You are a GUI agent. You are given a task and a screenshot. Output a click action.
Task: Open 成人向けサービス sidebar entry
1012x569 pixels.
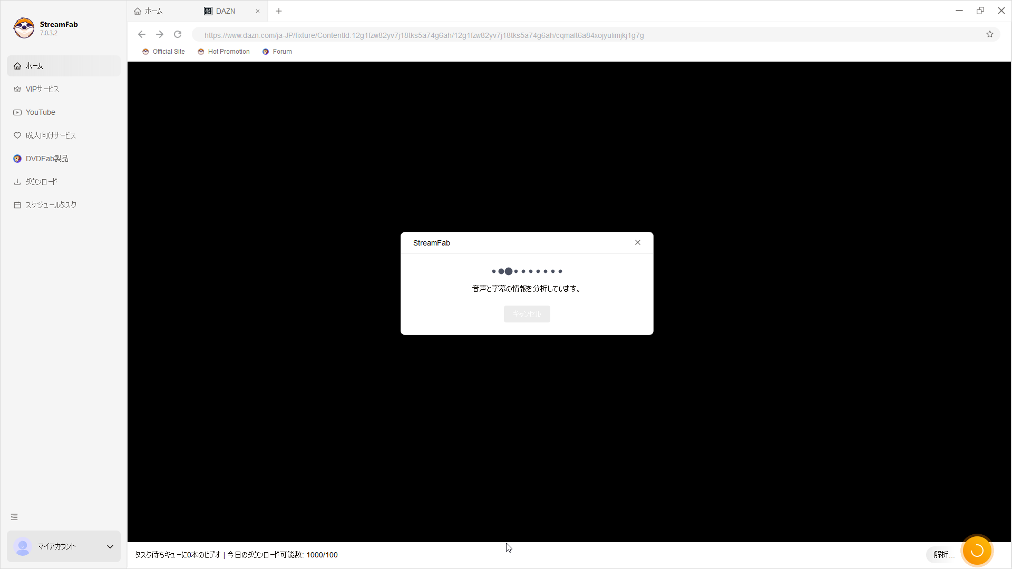pyautogui.click(x=64, y=135)
